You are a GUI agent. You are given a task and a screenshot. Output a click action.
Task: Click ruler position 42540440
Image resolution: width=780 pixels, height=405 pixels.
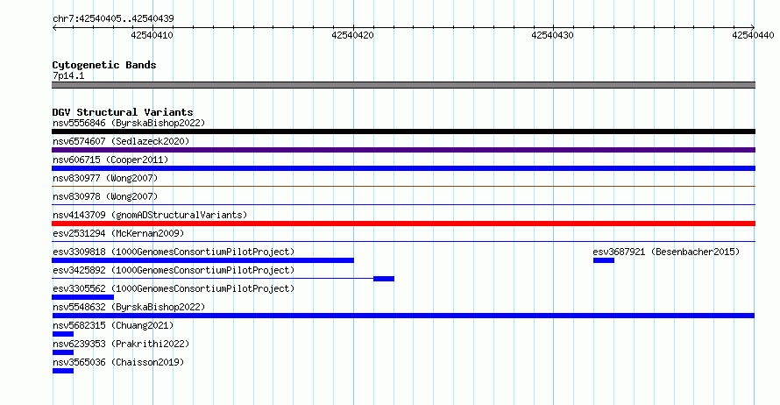(x=753, y=35)
